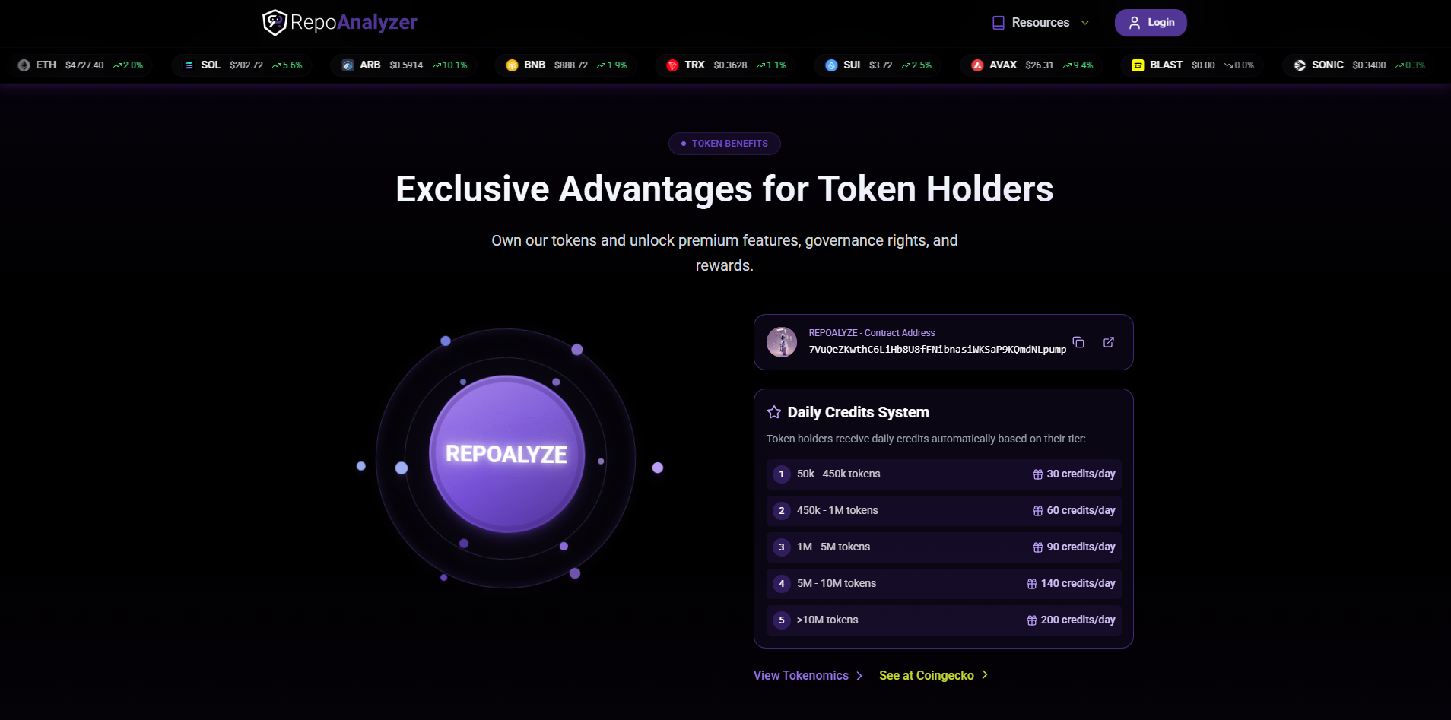Open contract address in external link
The image size is (1451, 720).
pos(1109,342)
